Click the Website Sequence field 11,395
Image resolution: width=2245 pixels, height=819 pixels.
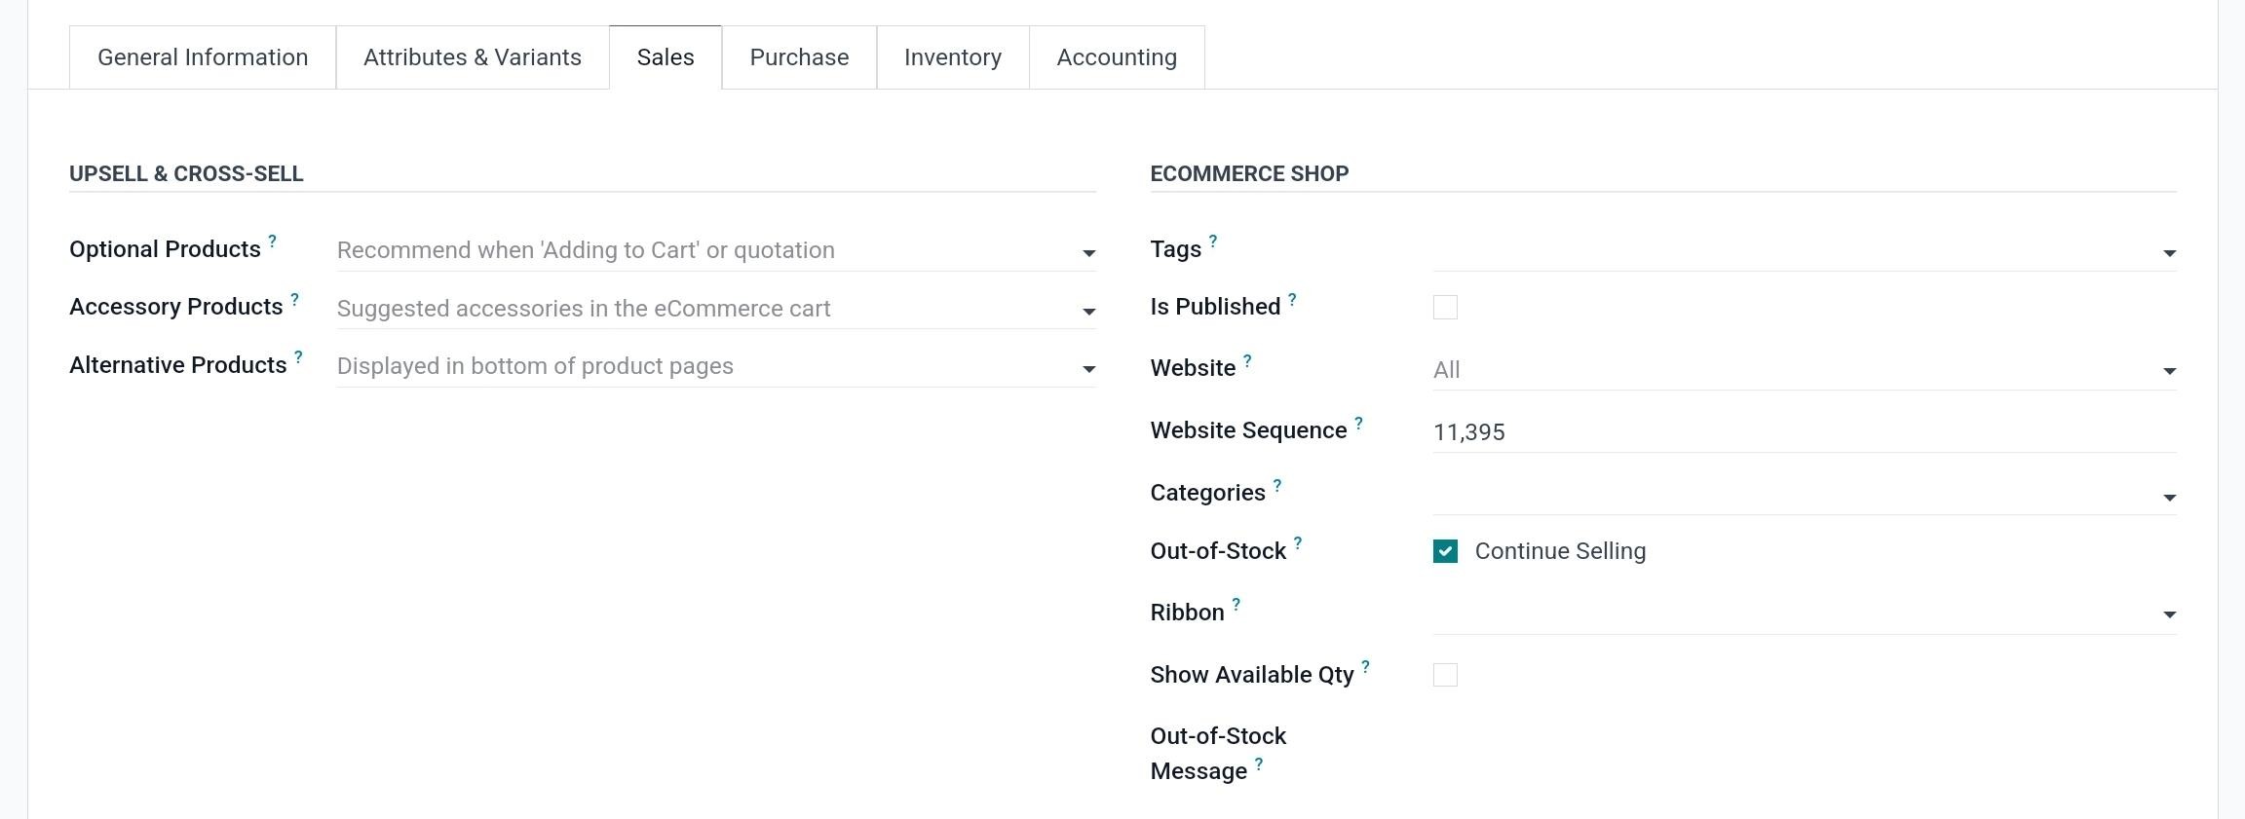click(1803, 432)
